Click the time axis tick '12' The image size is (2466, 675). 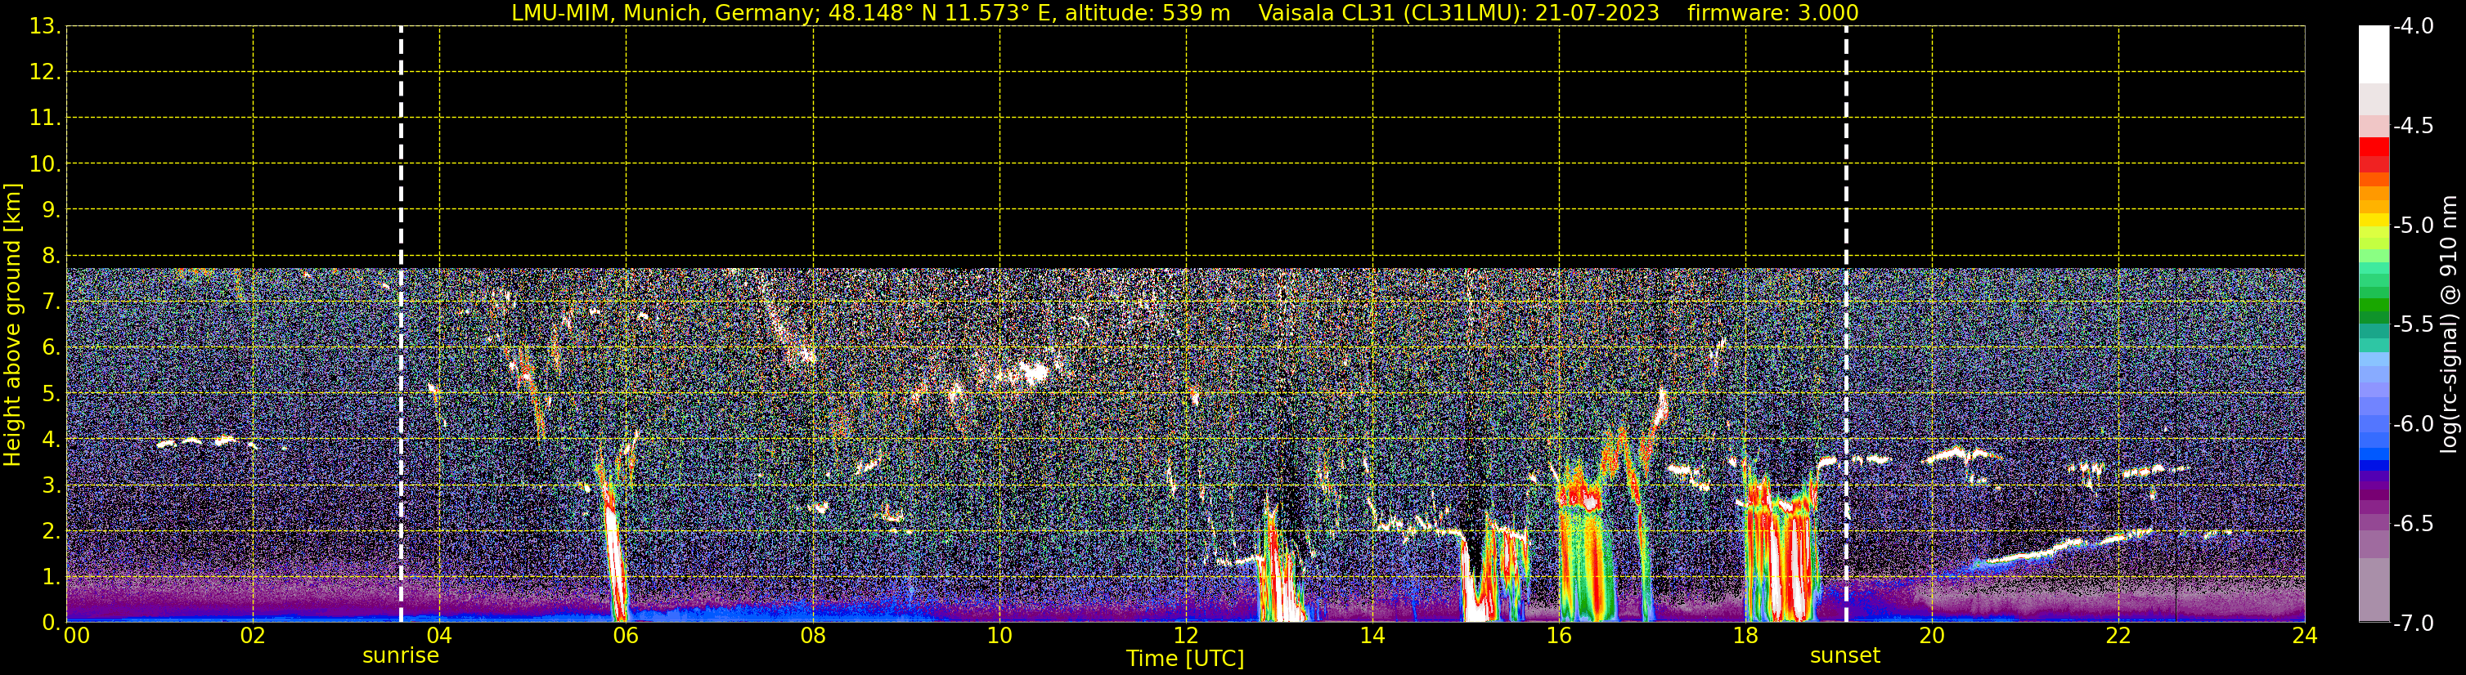(1186, 636)
